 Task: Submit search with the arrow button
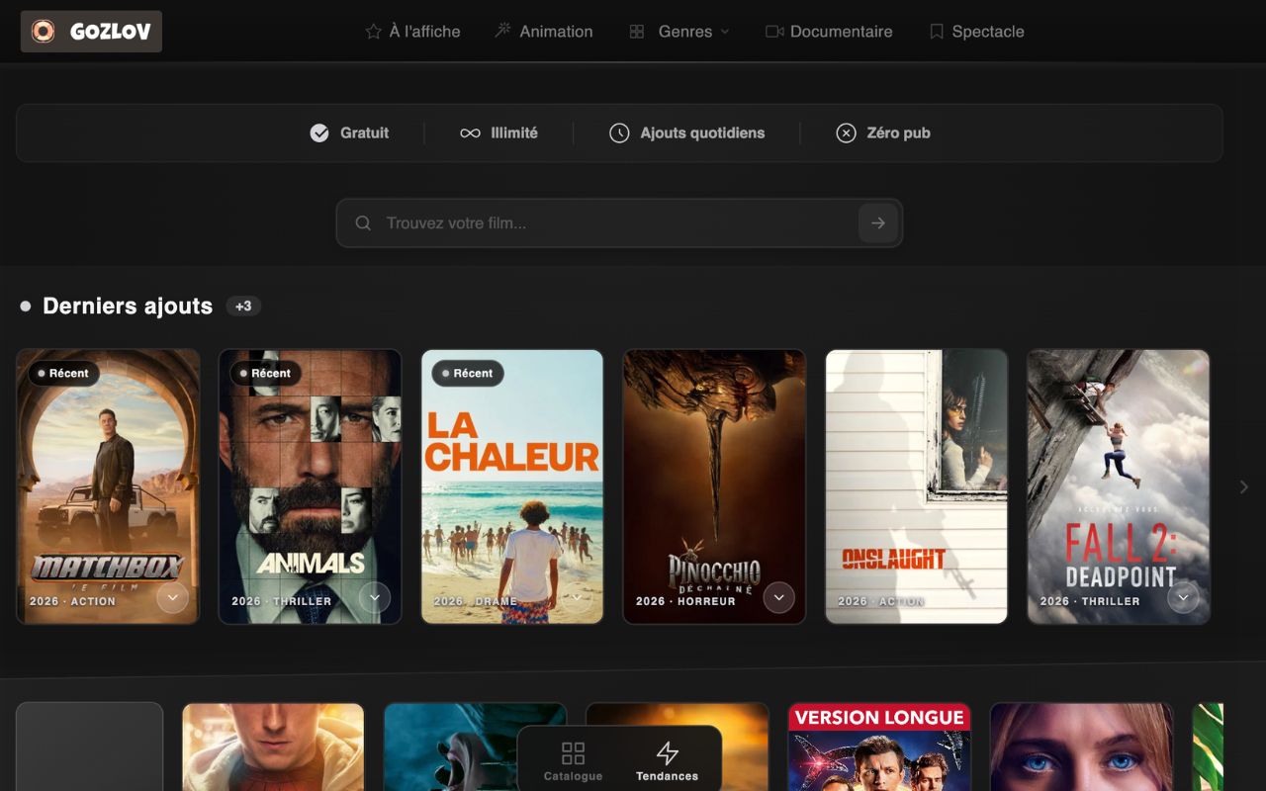878,223
